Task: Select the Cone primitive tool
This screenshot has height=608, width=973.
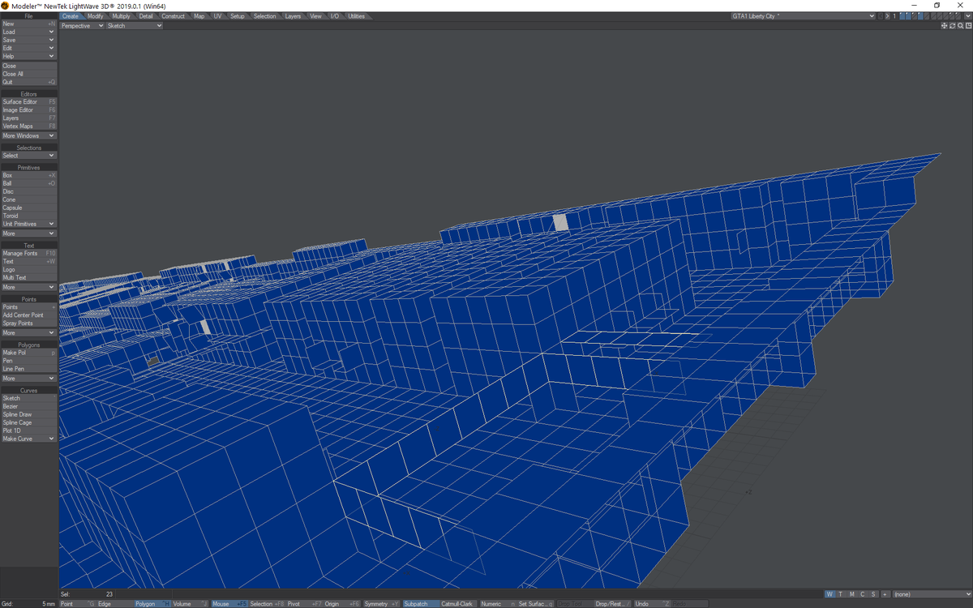Action: (x=28, y=199)
